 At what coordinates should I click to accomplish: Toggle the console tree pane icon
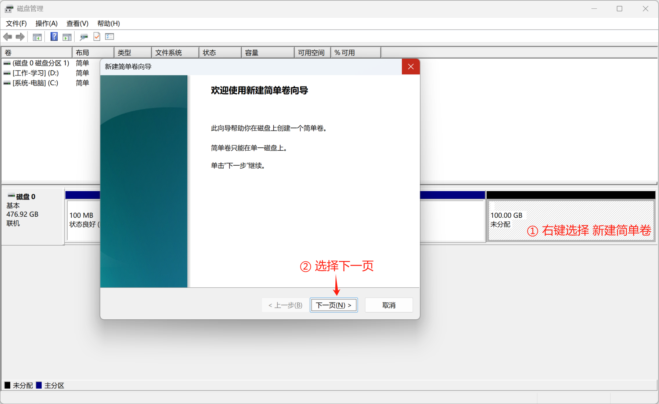click(37, 37)
